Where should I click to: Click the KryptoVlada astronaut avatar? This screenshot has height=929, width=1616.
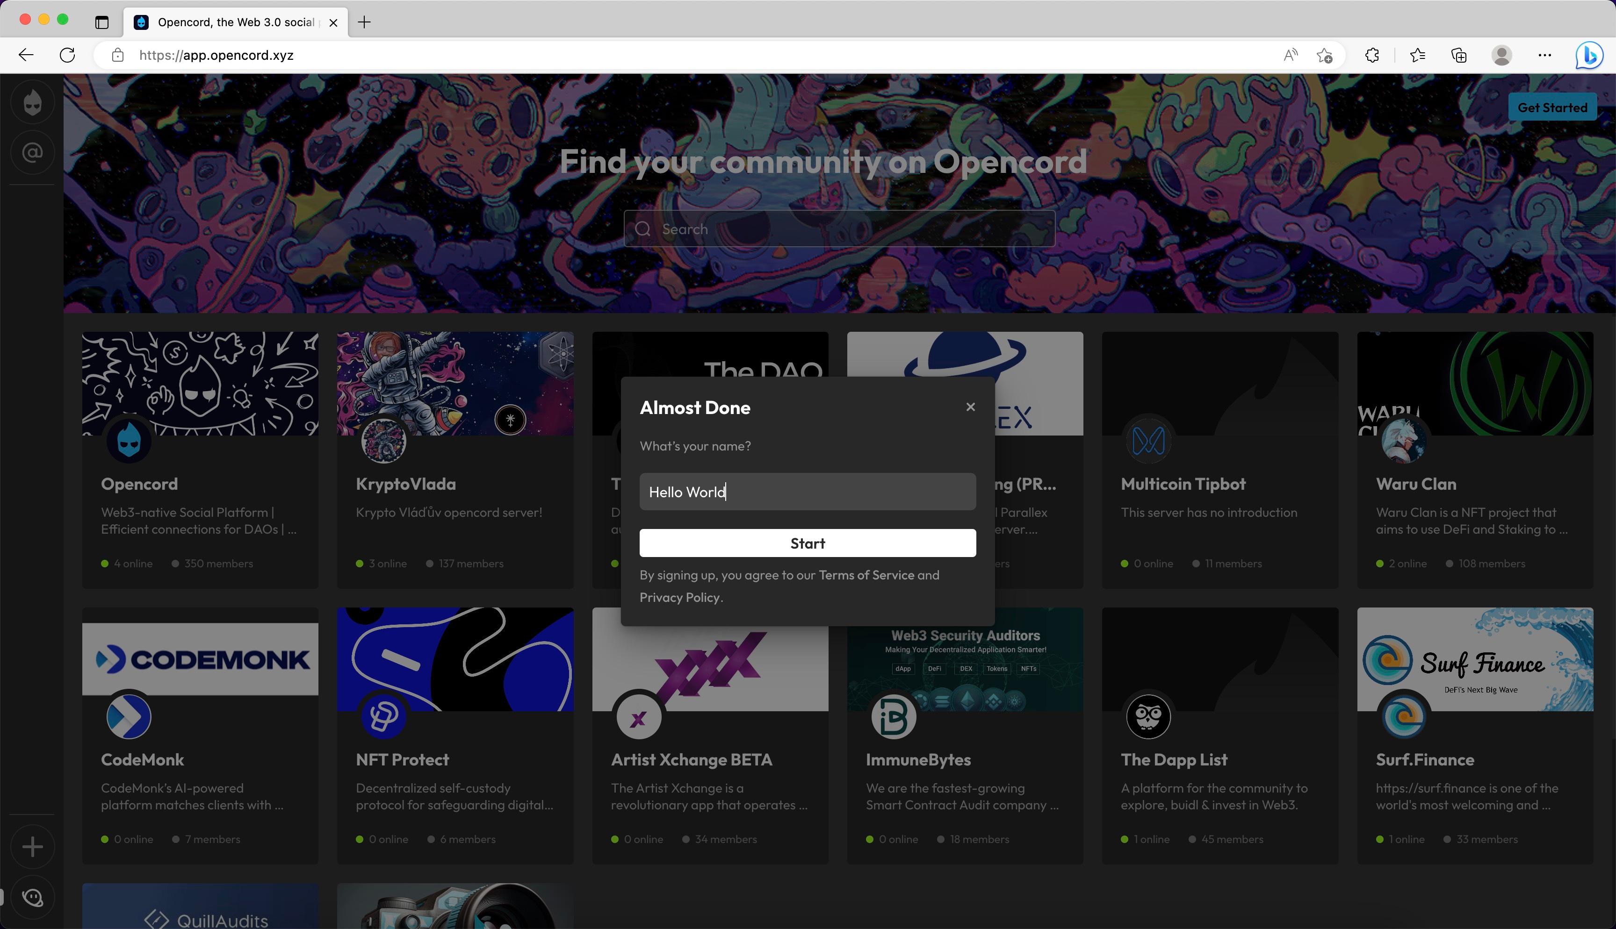[x=383, y=440]
